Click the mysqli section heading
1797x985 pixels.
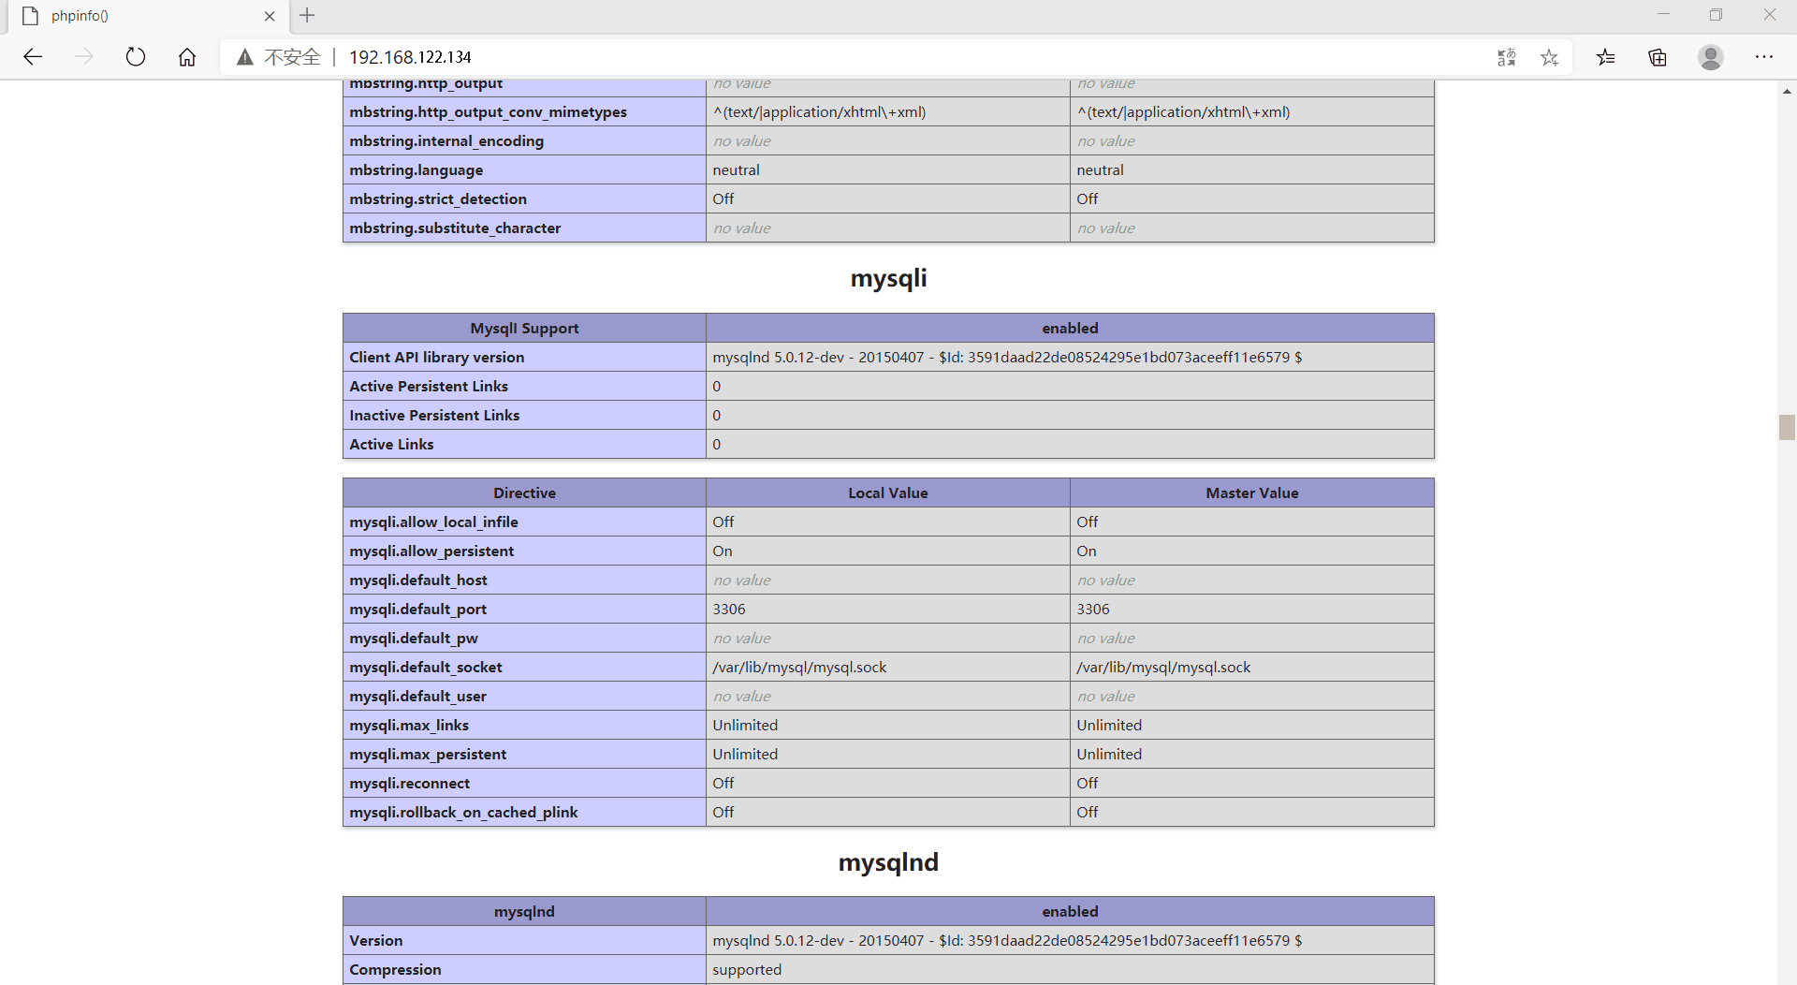(x=888, y=278)
